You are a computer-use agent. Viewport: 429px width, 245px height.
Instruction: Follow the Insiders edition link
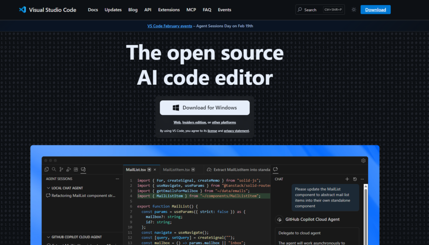194,122
